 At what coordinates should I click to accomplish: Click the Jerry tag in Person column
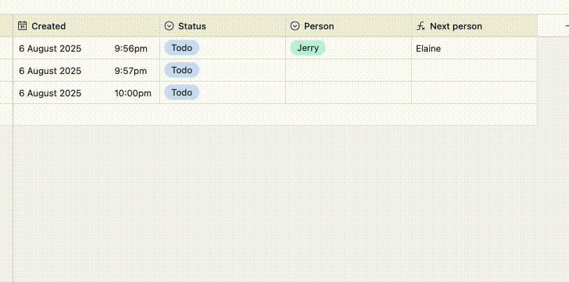(x=308, y=48)
